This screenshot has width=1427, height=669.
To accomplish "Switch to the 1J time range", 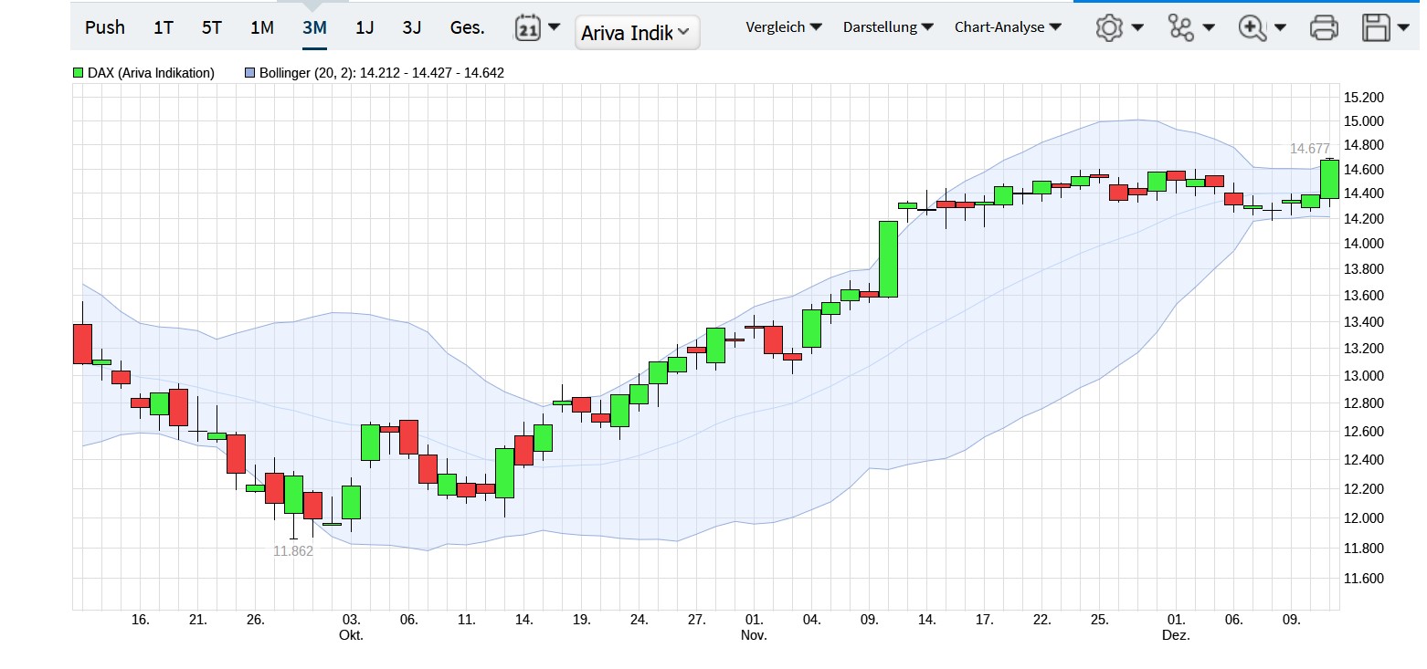I will [365, 27].
